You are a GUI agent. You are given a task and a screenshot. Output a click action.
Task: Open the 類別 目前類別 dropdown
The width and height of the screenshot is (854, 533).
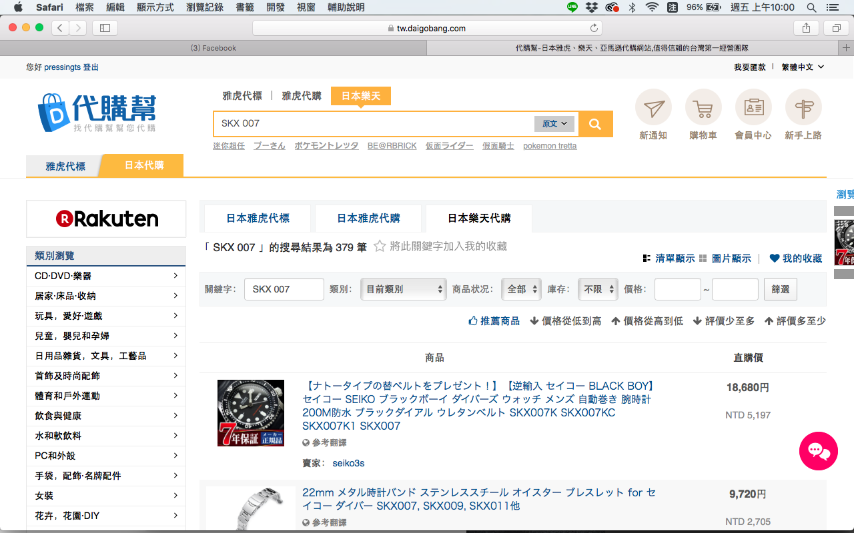tap(403, 289)
